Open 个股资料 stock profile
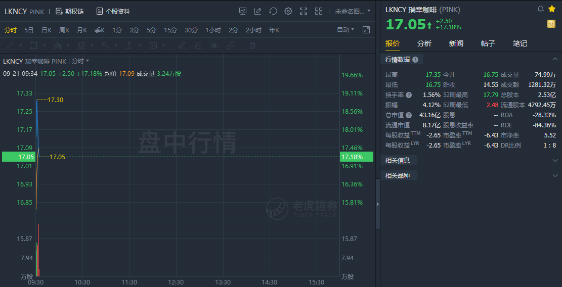This screenshot has width=562, height=287. click(113, 12)
